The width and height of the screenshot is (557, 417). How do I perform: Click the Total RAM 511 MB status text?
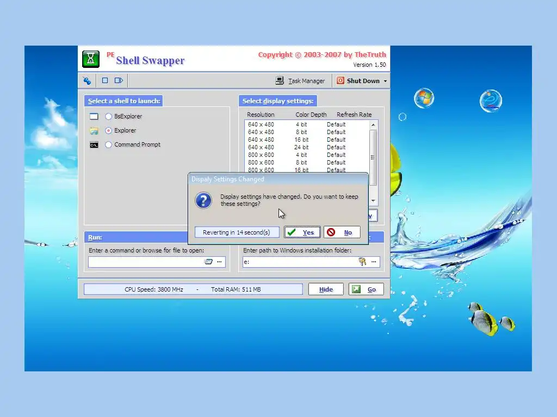[x=236, y=289]
